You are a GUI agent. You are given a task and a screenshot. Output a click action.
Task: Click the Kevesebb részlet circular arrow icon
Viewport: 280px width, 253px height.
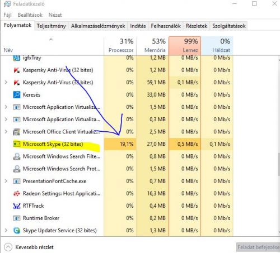tap(8, 247)
